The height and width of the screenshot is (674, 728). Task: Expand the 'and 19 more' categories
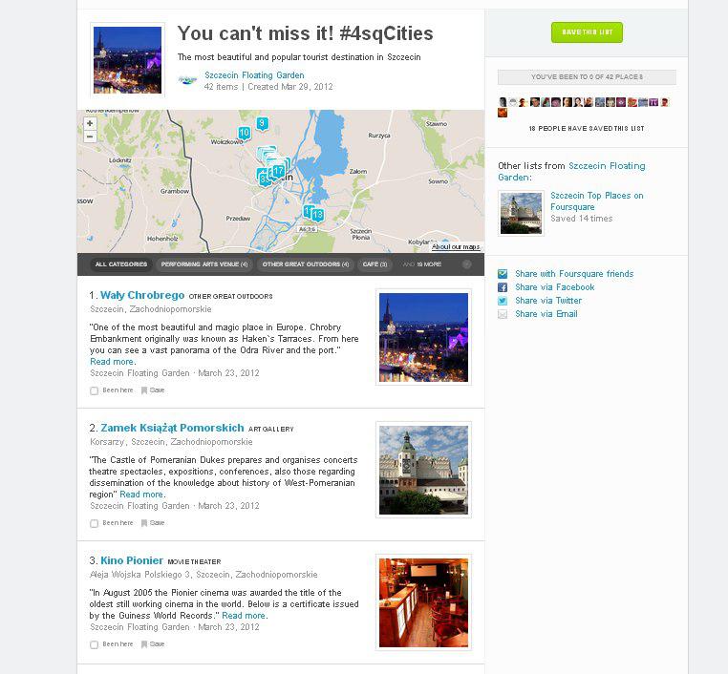click(422, 264)
